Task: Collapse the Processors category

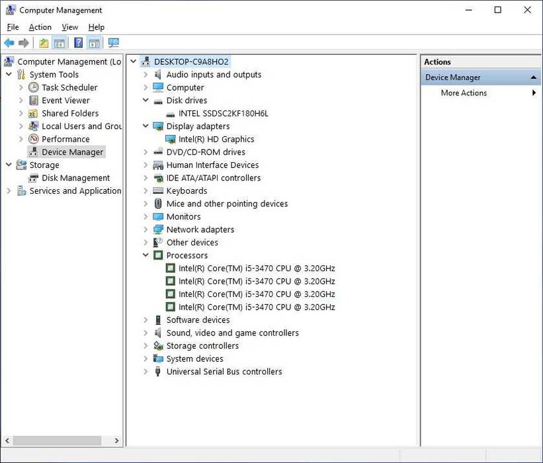Action: [146, 255]
